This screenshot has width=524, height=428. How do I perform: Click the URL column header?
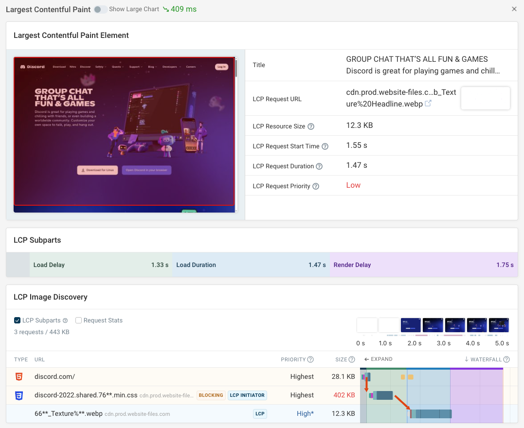click(39, 359)
